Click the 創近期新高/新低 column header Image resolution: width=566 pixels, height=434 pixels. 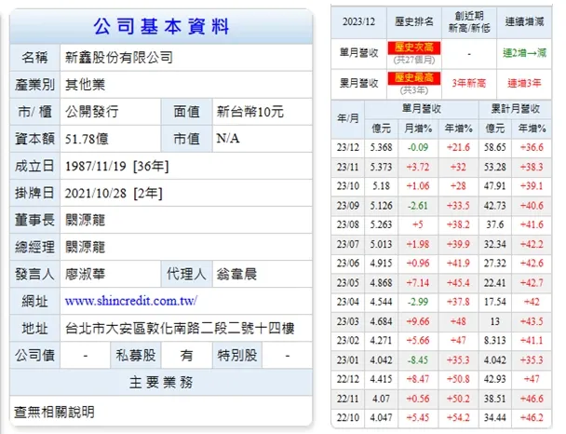point(469,21)
